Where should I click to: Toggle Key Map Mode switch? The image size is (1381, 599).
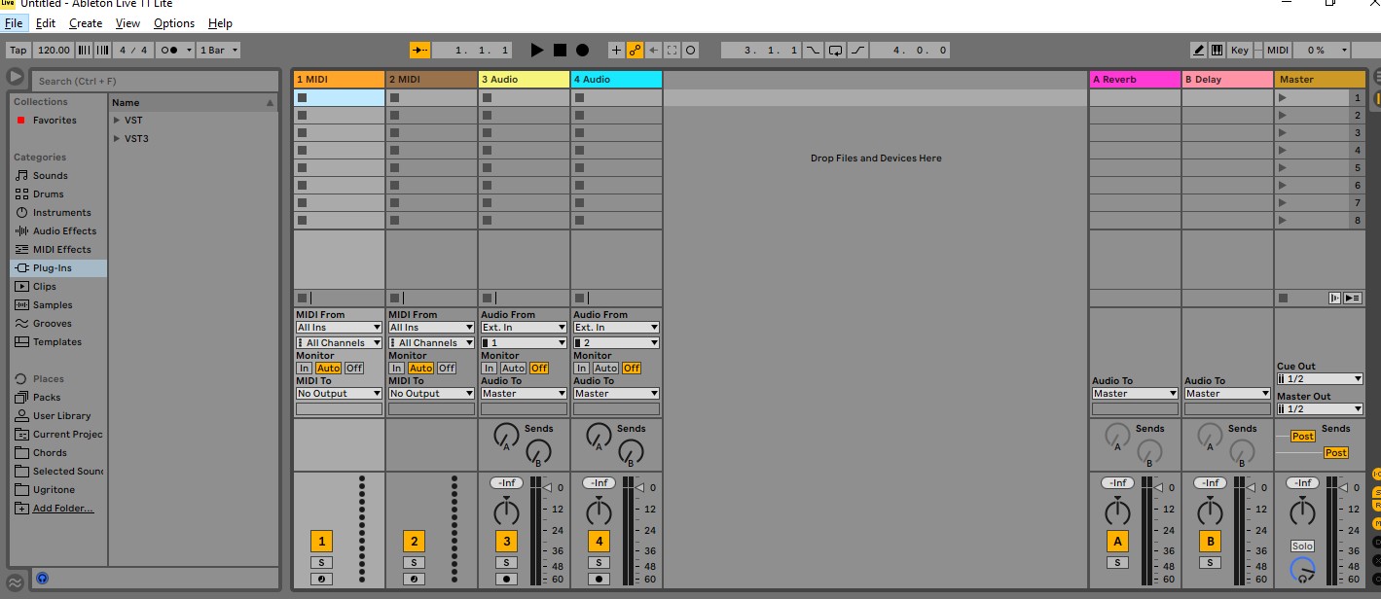(x=1240, y=50)
